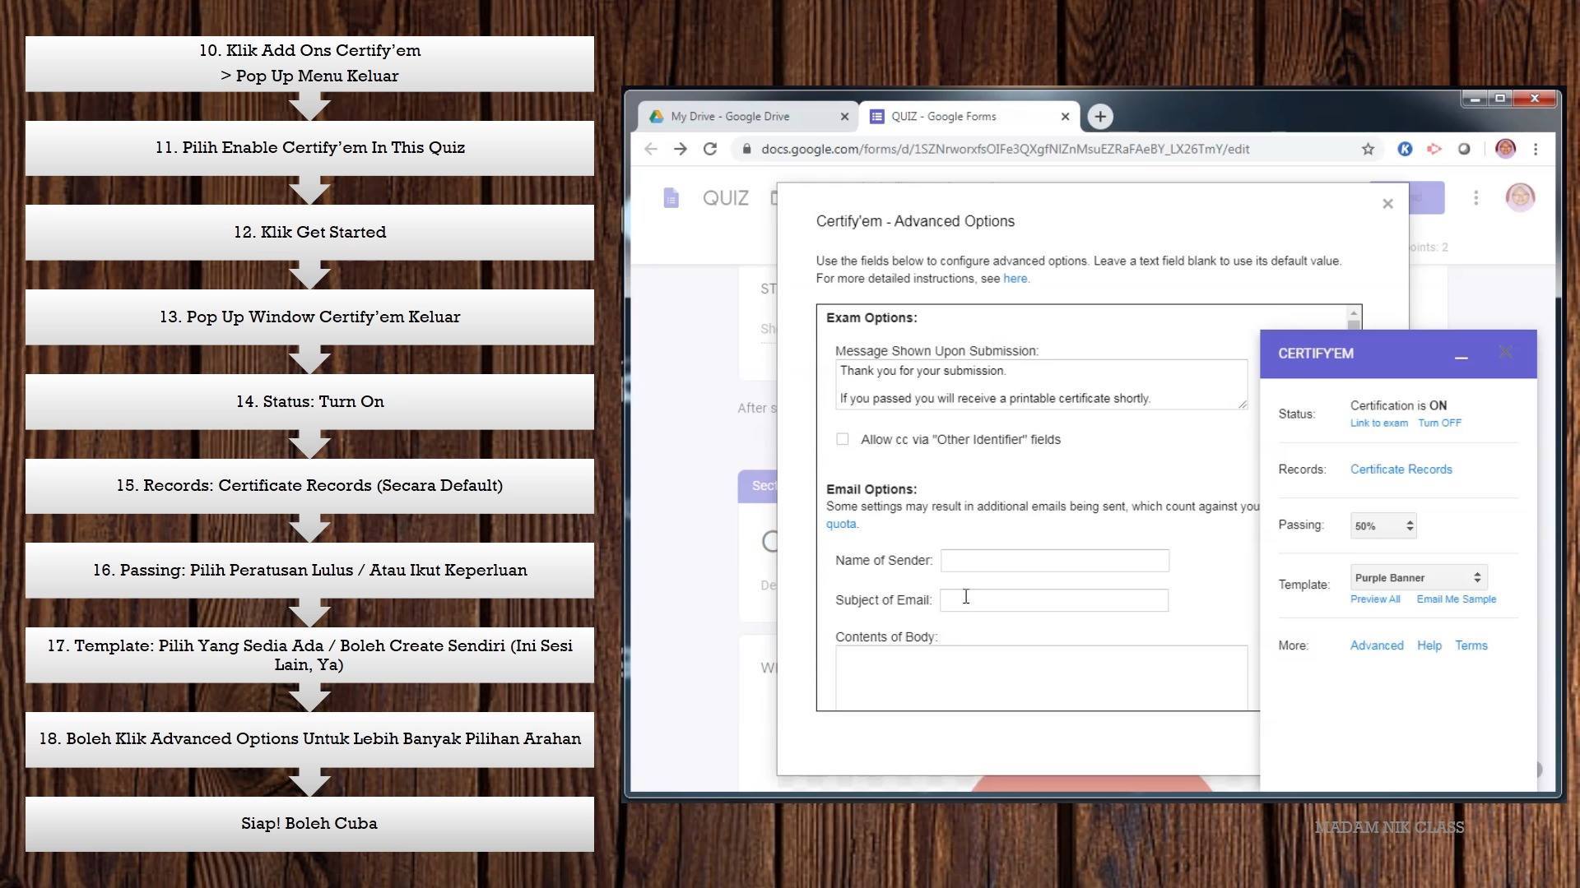The height and width of the screenshot is (888, 1580).
Task: Open the Certify'em Help link
Action: coord(1429,645)
